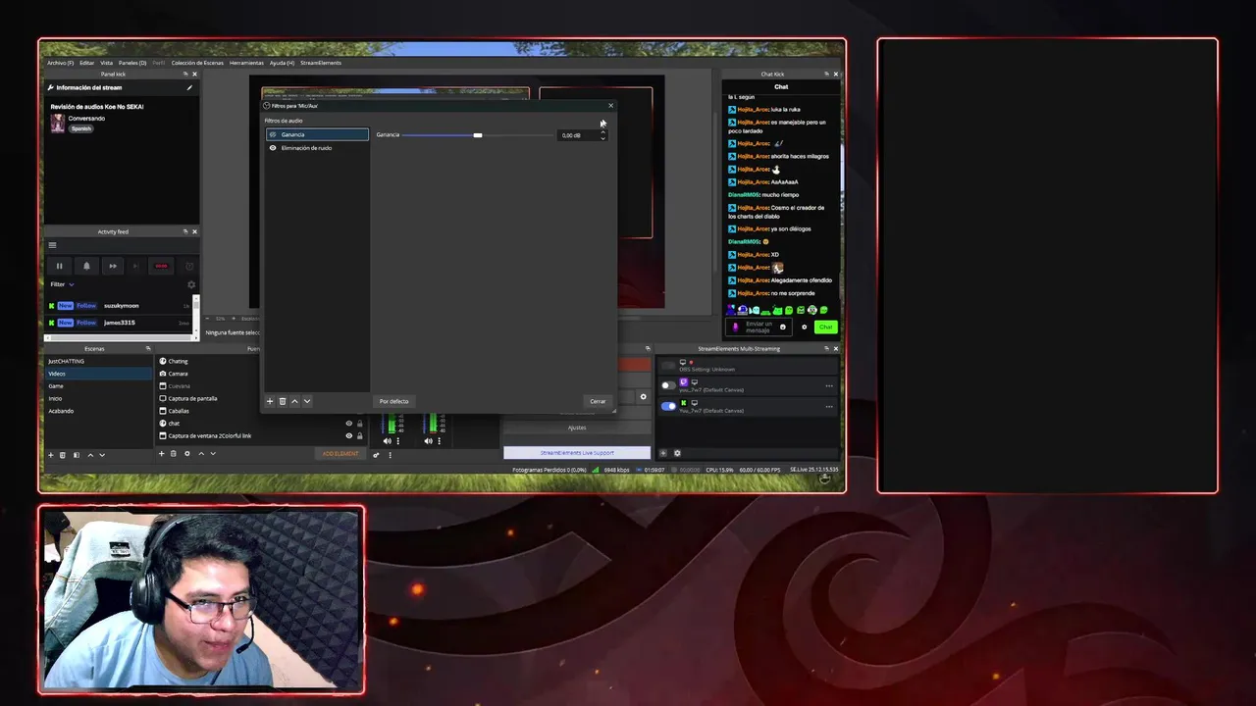Add a new scene with the plus icon
Image resolution: width=1256 pixels, height=706 pixels.
coord(51,454)
